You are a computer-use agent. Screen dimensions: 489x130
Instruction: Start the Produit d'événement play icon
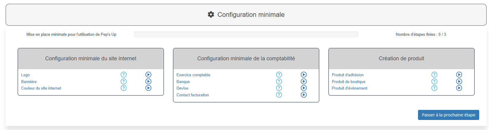(x=459, y=88)
